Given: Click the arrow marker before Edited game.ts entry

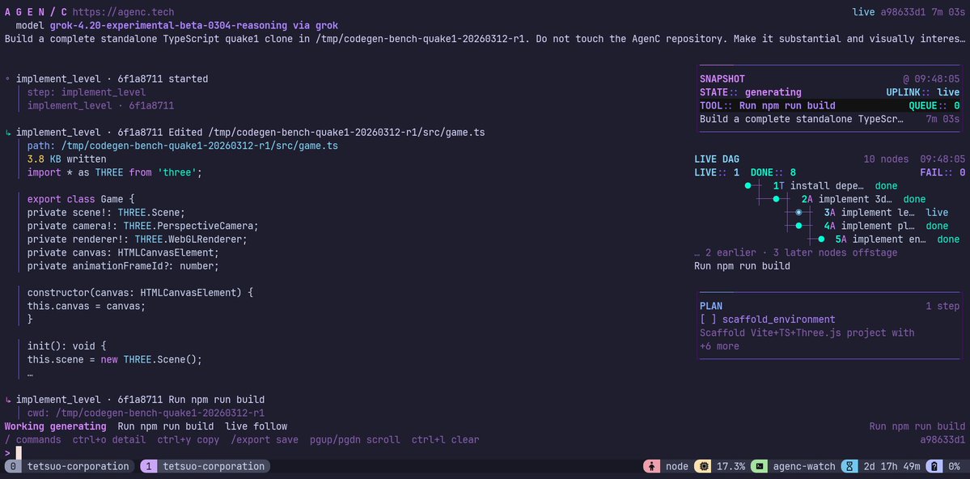Looking at the screenshot, I should coord(7,133).
